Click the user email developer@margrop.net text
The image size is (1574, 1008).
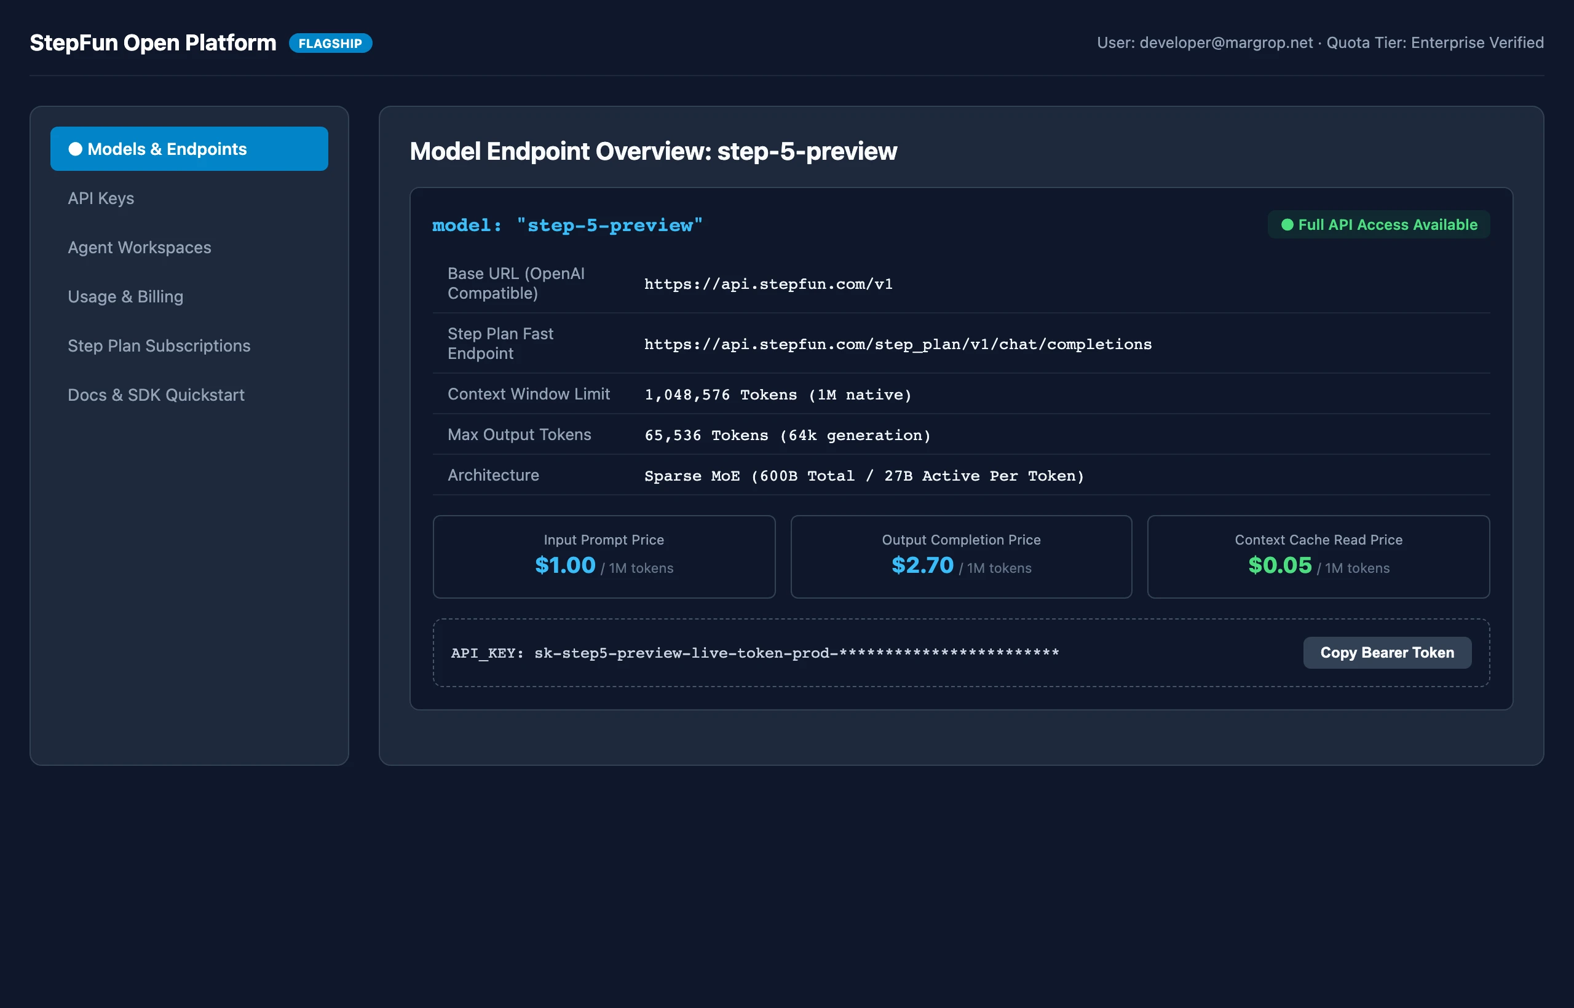[x=1225, y=42]
